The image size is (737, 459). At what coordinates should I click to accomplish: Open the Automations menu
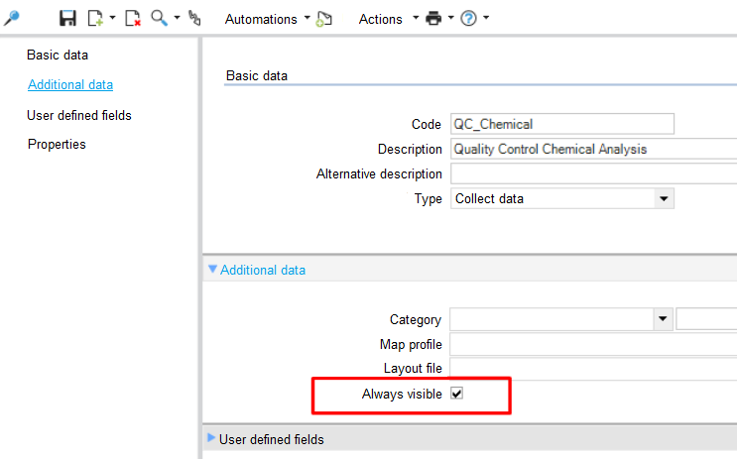pyautogui.click(x=261, y=19)
